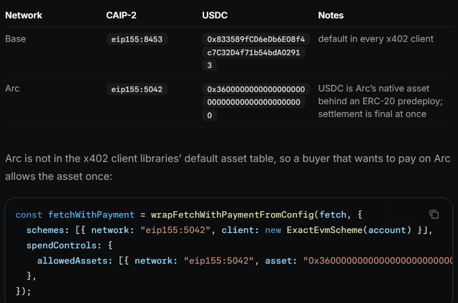
Task: Click the 0x833589fCD6eDb6E08f4 address segment
Action: (x=256, y=40)
